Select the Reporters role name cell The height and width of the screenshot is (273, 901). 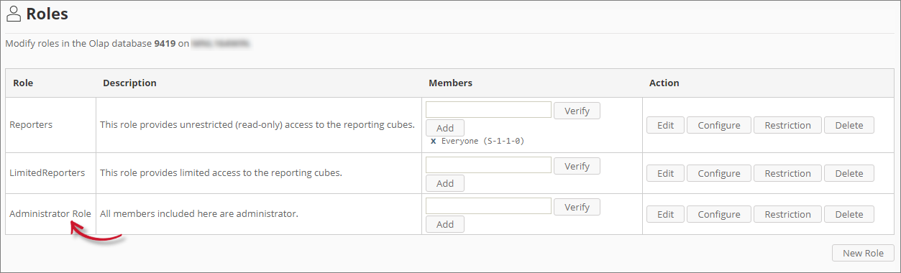pyautogui.click(x=50, y=125)
